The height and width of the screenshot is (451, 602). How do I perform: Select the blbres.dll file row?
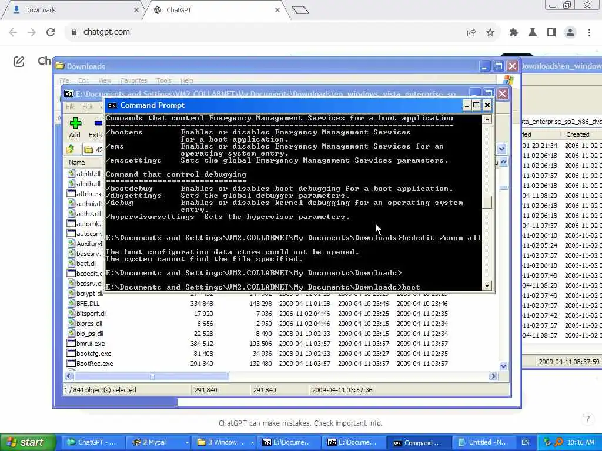(x=257, y=324)
